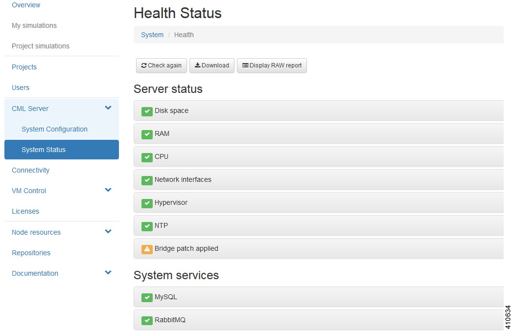
Task: Click the RabbitMQ status check icon
Action: [147, 320]
